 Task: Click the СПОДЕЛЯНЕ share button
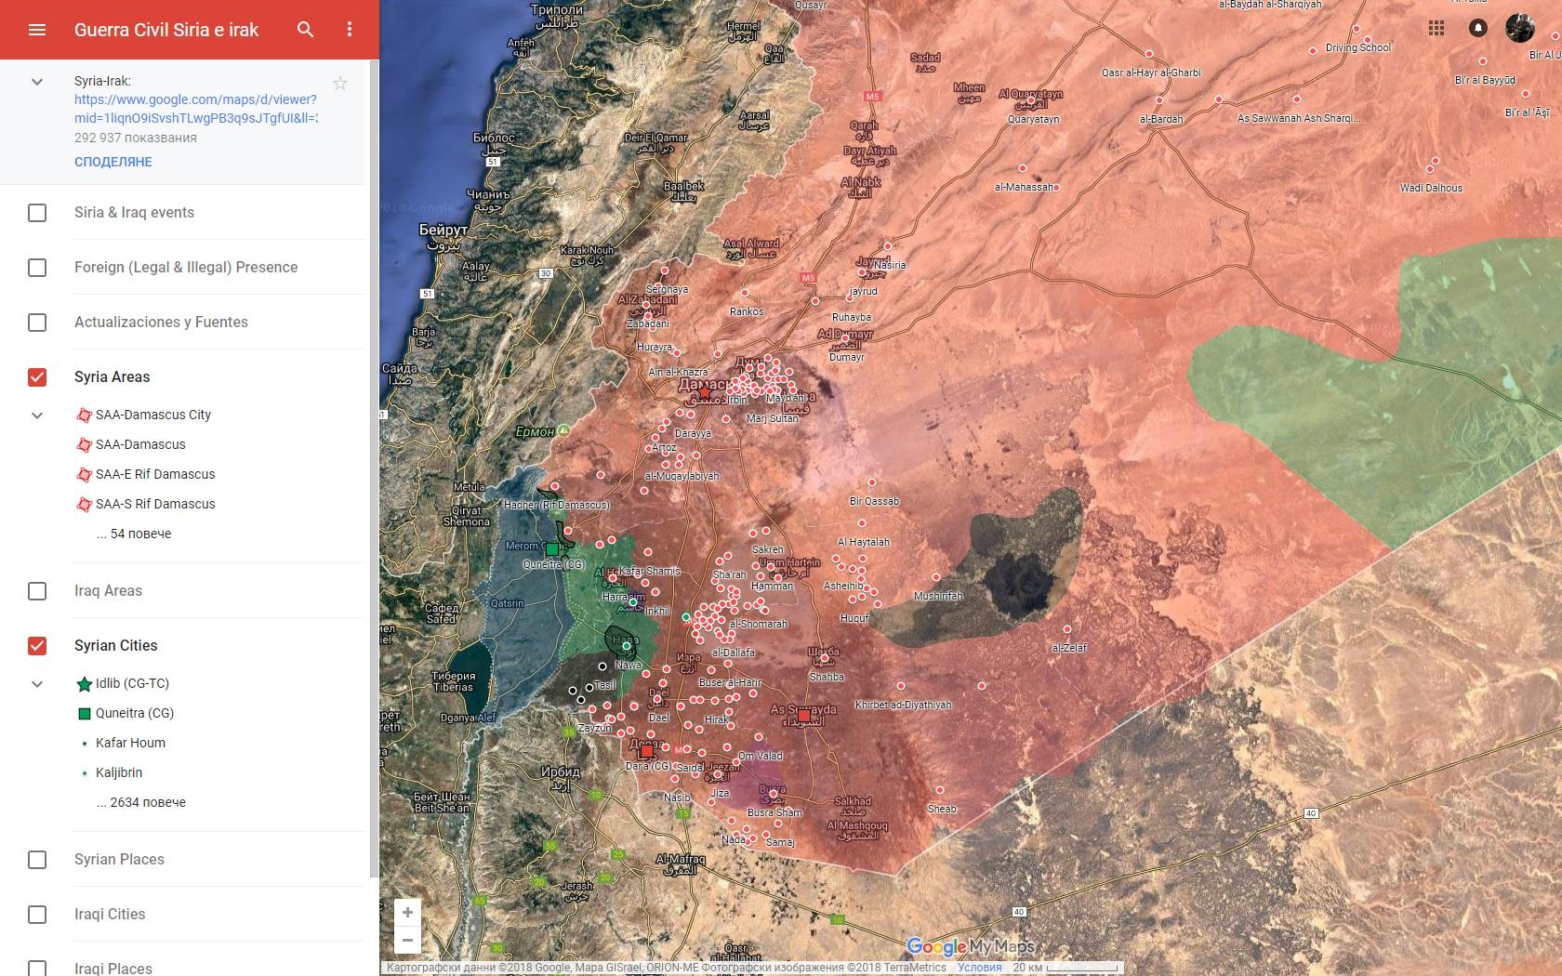tap(113, 162)
